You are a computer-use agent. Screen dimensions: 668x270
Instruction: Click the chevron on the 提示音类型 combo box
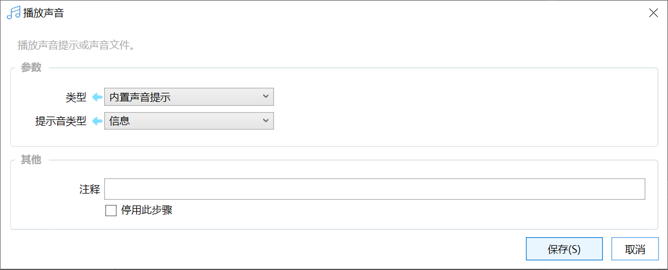[x=266, y=120]
